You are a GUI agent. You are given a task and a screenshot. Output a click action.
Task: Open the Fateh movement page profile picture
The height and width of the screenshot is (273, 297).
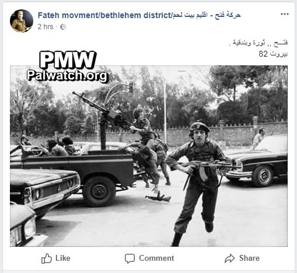click(22, 21)
